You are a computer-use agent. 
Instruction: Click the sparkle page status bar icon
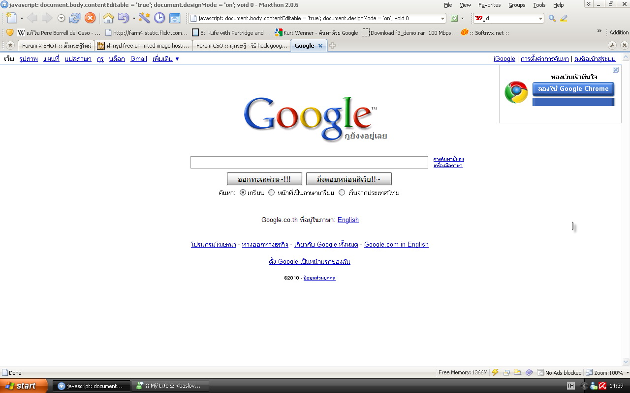coord(517,372)
